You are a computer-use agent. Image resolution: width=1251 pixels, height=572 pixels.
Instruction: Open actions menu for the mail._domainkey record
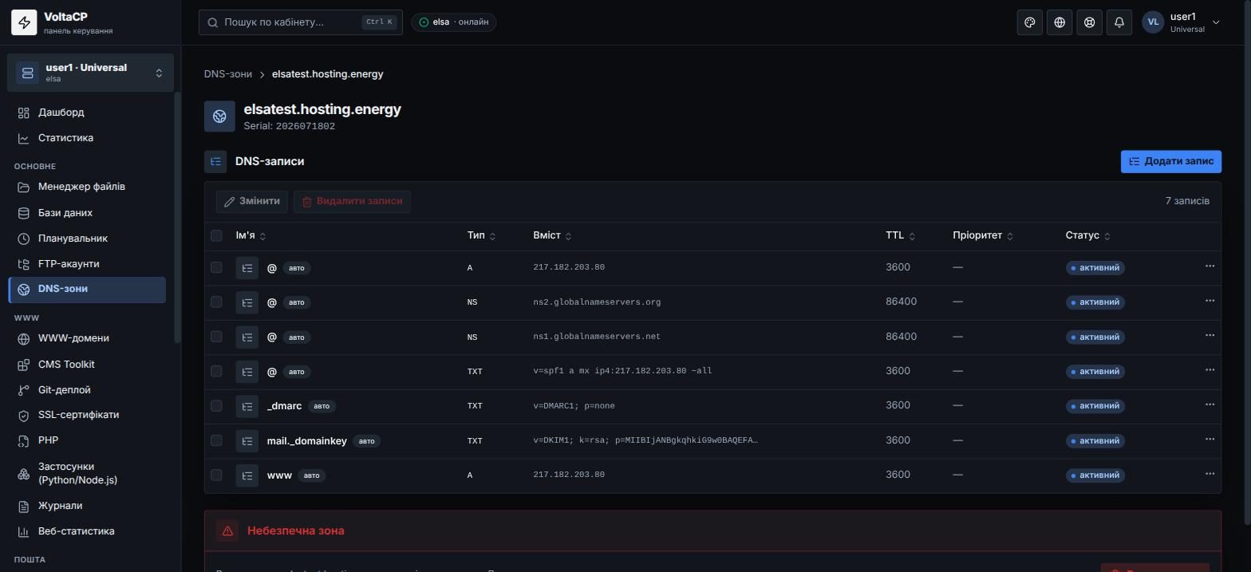click(1210, 440)
